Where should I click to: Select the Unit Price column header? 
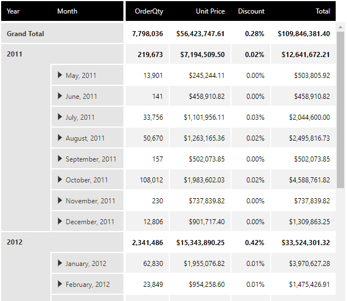209,11
